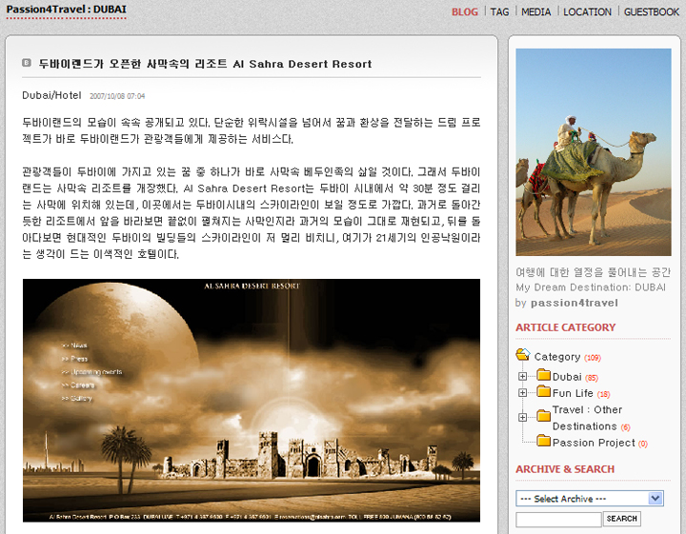Click the Fun Life folder icon

click(x=543, y=391)
